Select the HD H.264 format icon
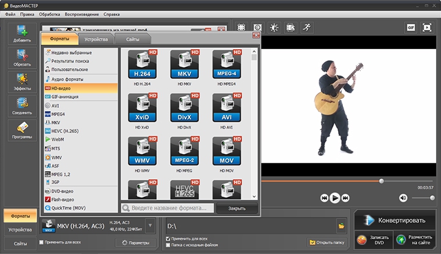 (142, 64)
